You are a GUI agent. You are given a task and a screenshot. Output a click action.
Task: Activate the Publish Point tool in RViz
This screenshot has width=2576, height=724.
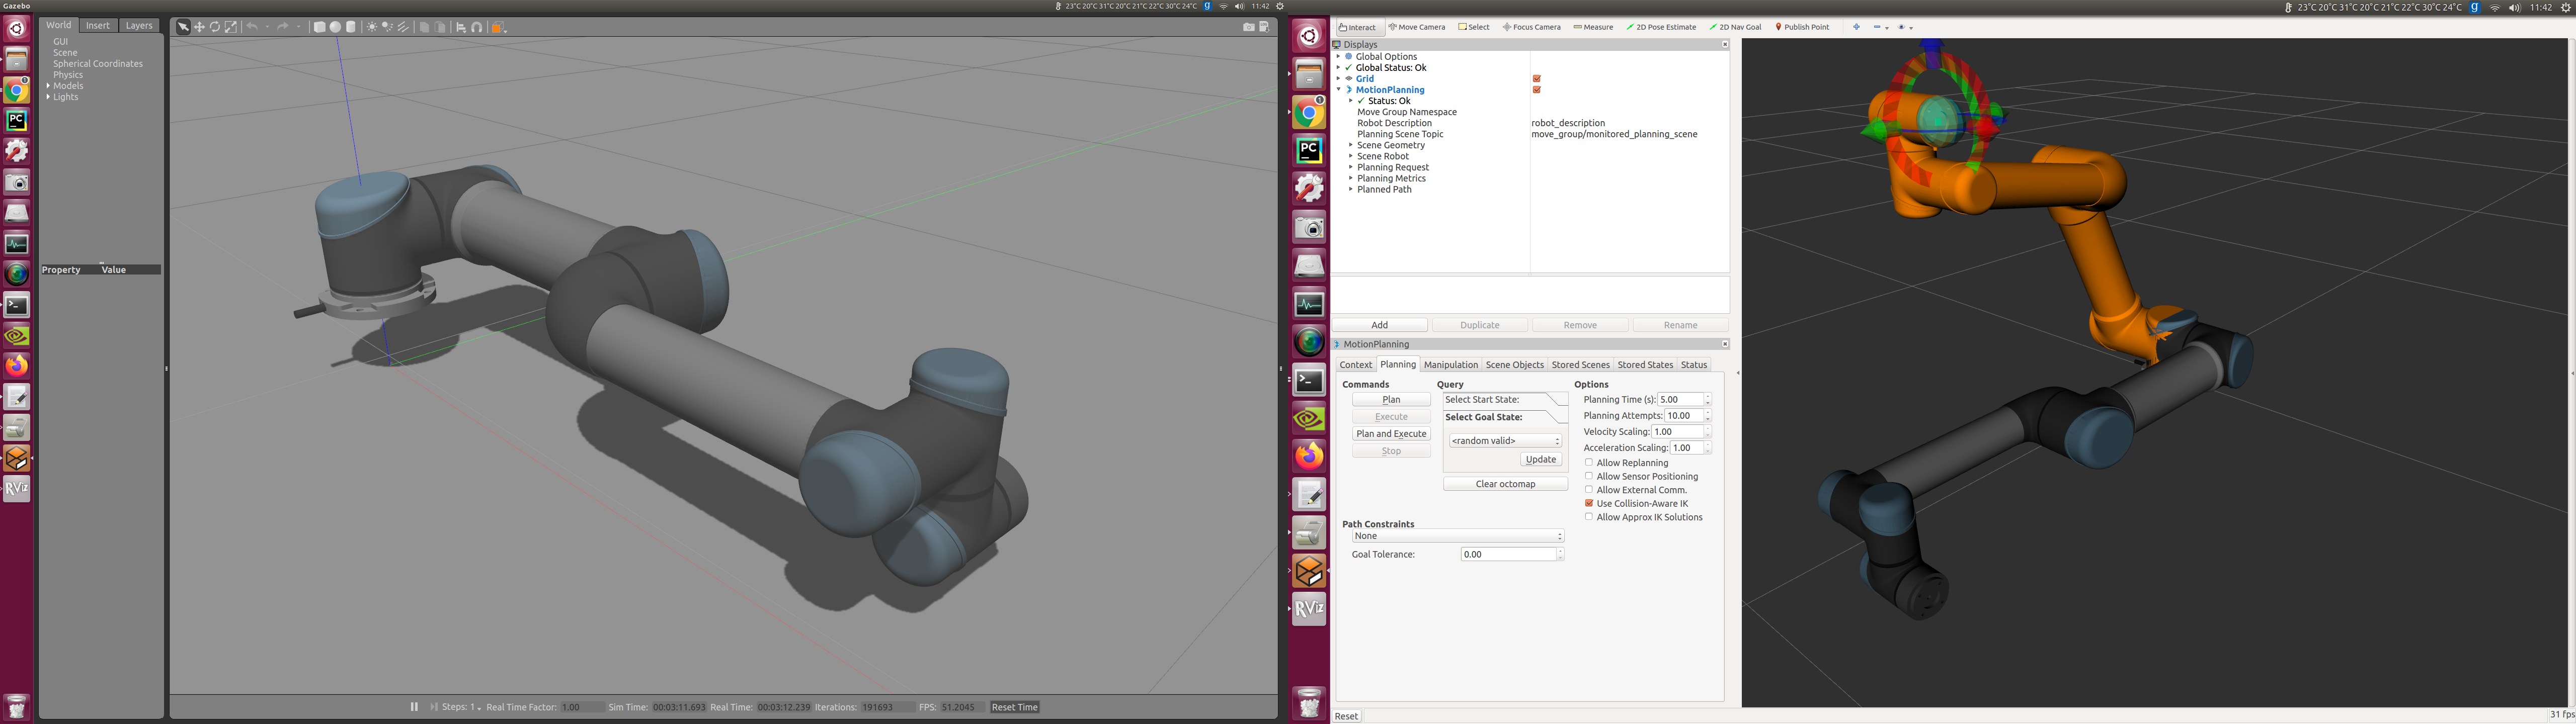coord(1803,27)
